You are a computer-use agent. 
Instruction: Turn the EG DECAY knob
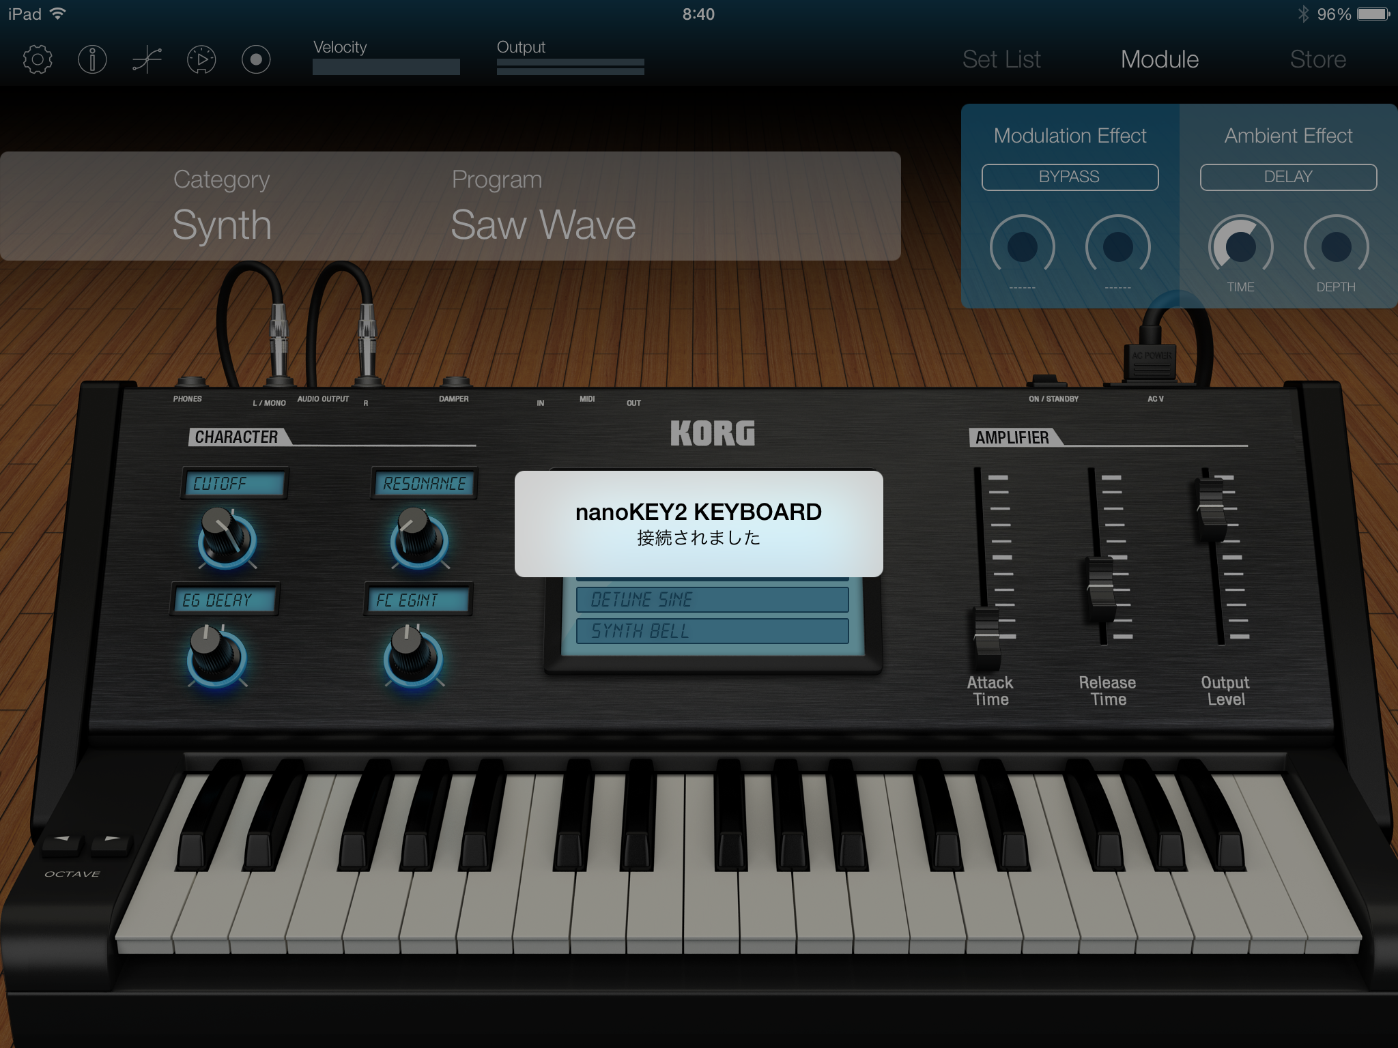216,656
